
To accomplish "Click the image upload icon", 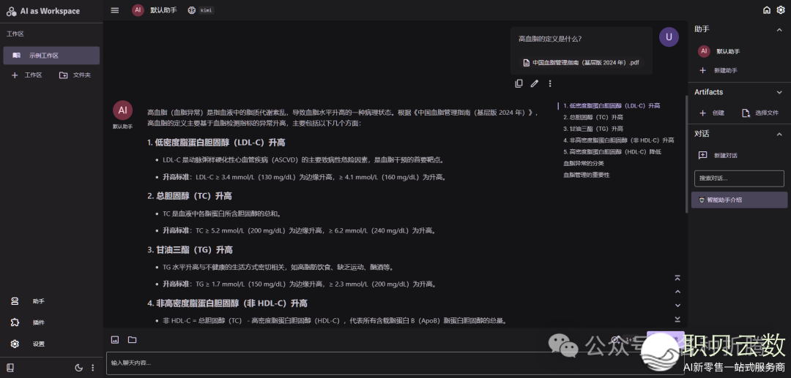I will pyautogui.click(x=115, y=340).
